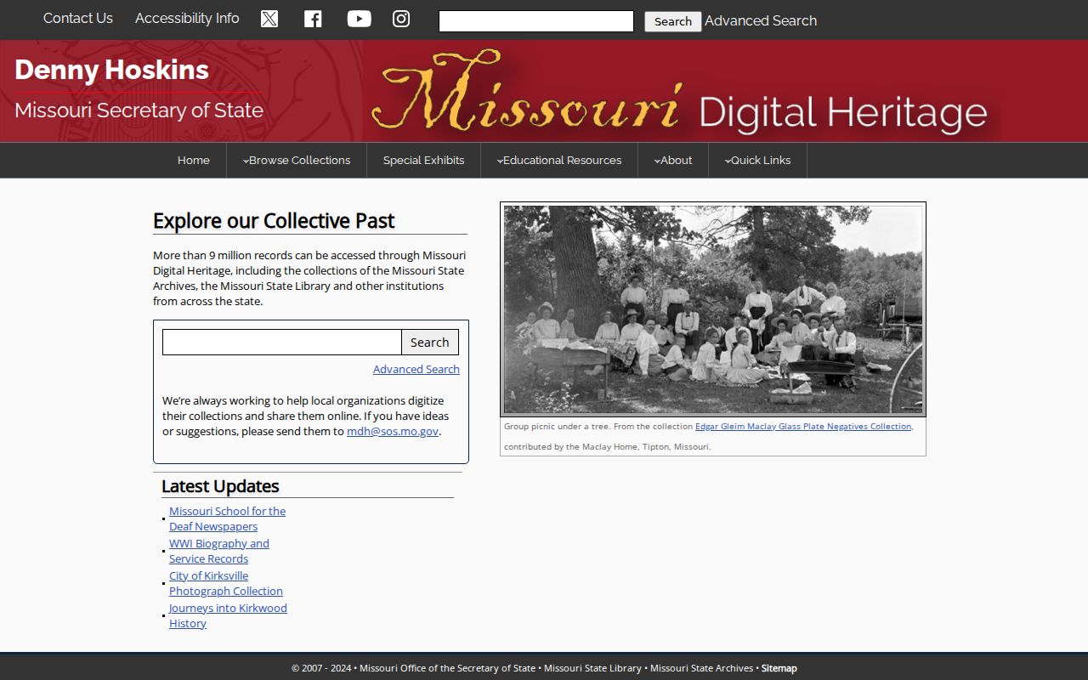This screenshot has height=680, width=1088.
Task: Click the Denny Hoskins header name
Action: (111, 70)
